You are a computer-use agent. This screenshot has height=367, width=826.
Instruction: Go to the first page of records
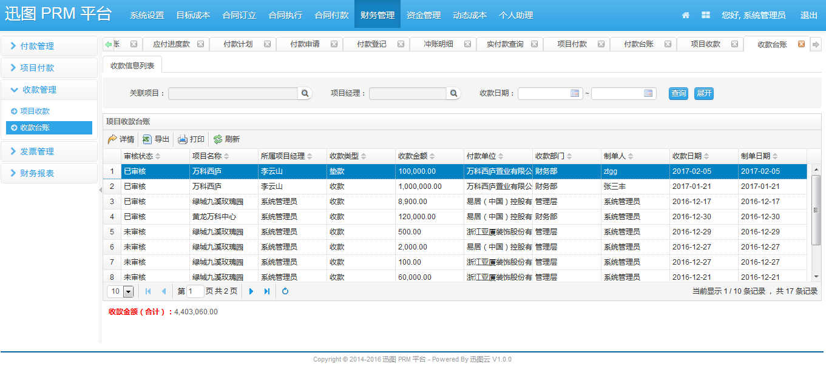click(148, 291)
